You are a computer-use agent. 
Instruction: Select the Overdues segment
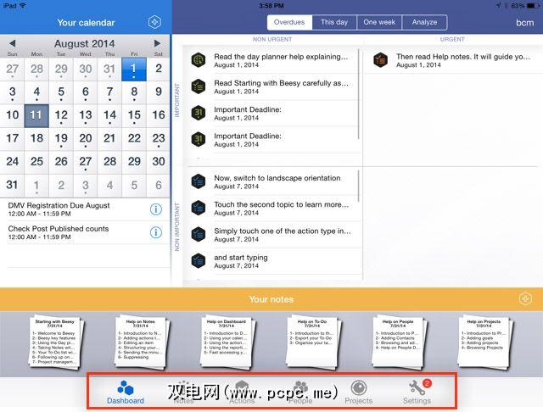click(x=289, y=23)
